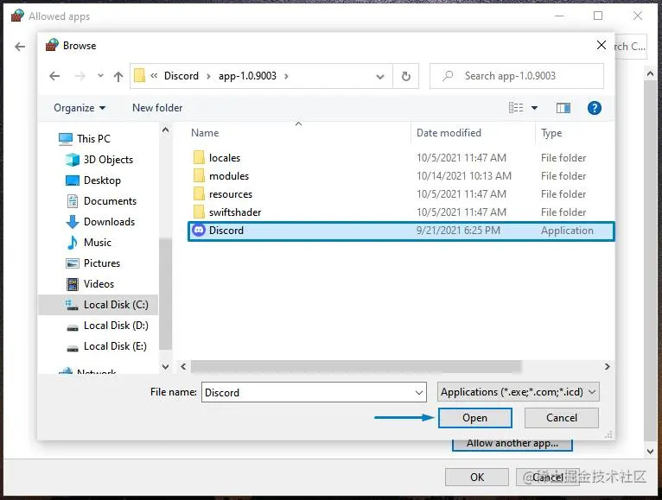
Task: Click the Downloads arrow icon in sidebar
Action: tap(73, 222)
